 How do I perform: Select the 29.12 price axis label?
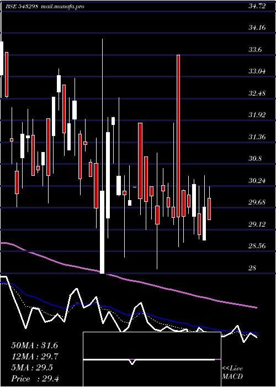pyautogui.click(x=257, y=224)
